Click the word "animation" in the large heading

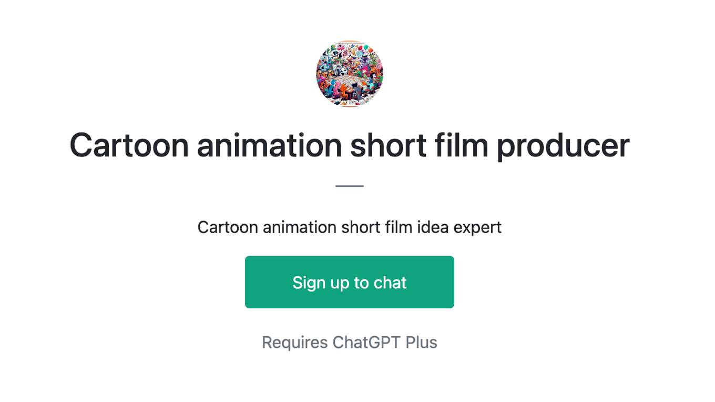(x=269, y=145)
